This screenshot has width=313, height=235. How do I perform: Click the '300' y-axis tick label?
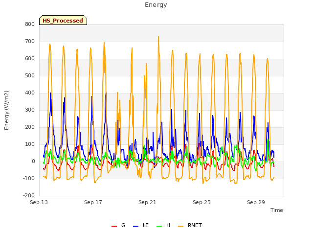pyautogui.click(x=30, y=110)
